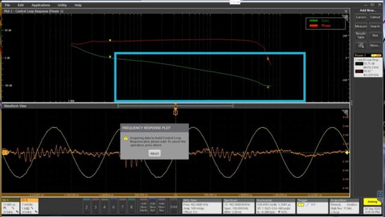Select the yellow marker on the phase curve

[110, 40]
